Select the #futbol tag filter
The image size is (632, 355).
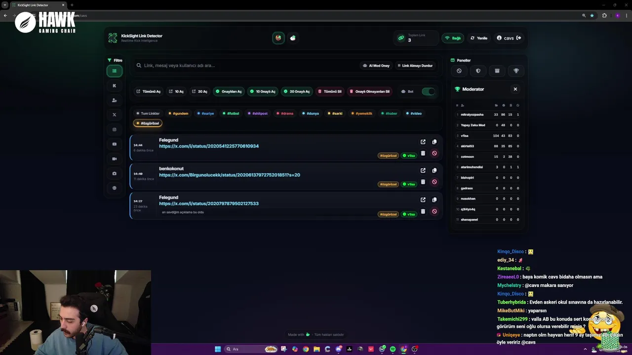231,113
